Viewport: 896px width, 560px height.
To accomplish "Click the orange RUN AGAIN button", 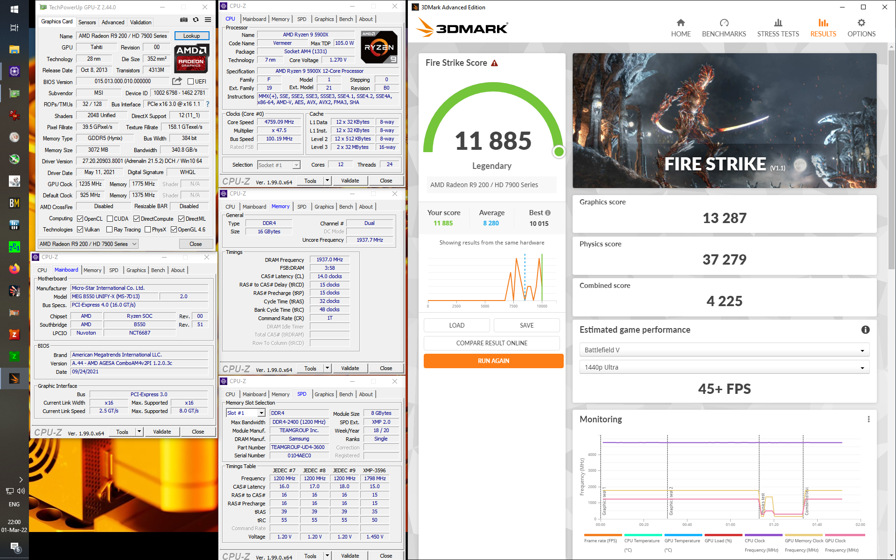I will [493, 361].
